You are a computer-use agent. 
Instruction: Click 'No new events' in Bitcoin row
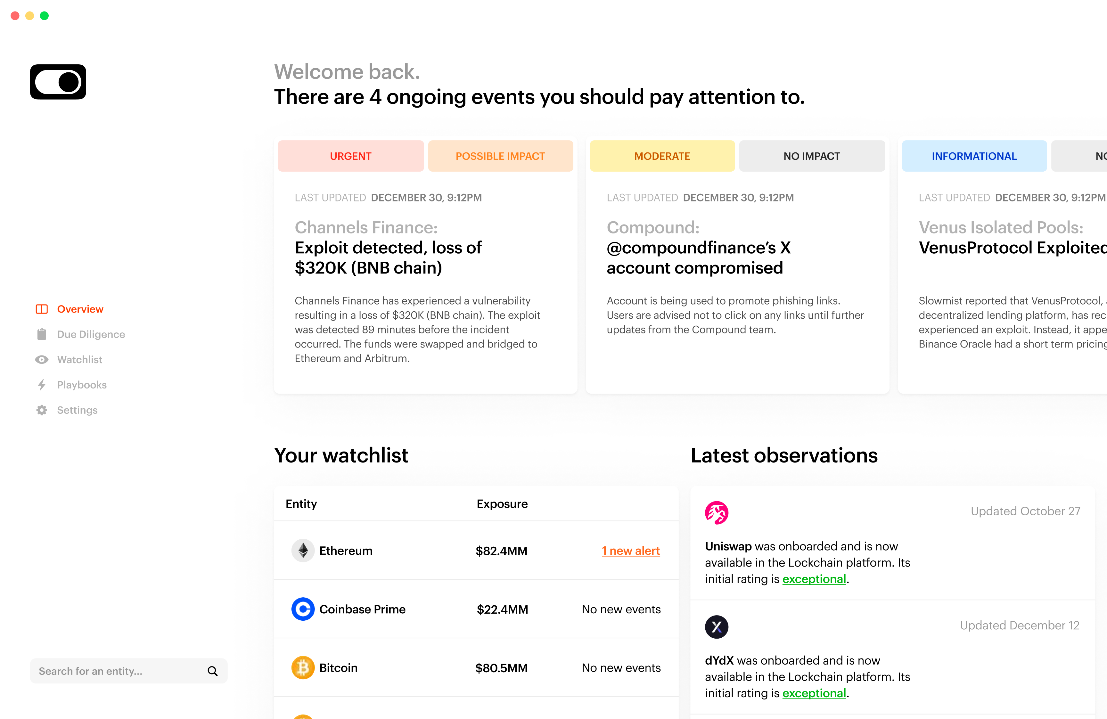621,668
